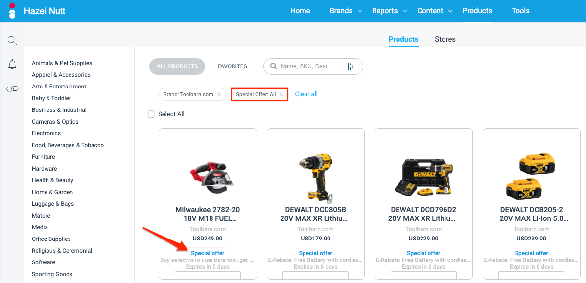This screenshot has width=586, height=283.
Task: Select the Mature category
Action: (41, 216)
